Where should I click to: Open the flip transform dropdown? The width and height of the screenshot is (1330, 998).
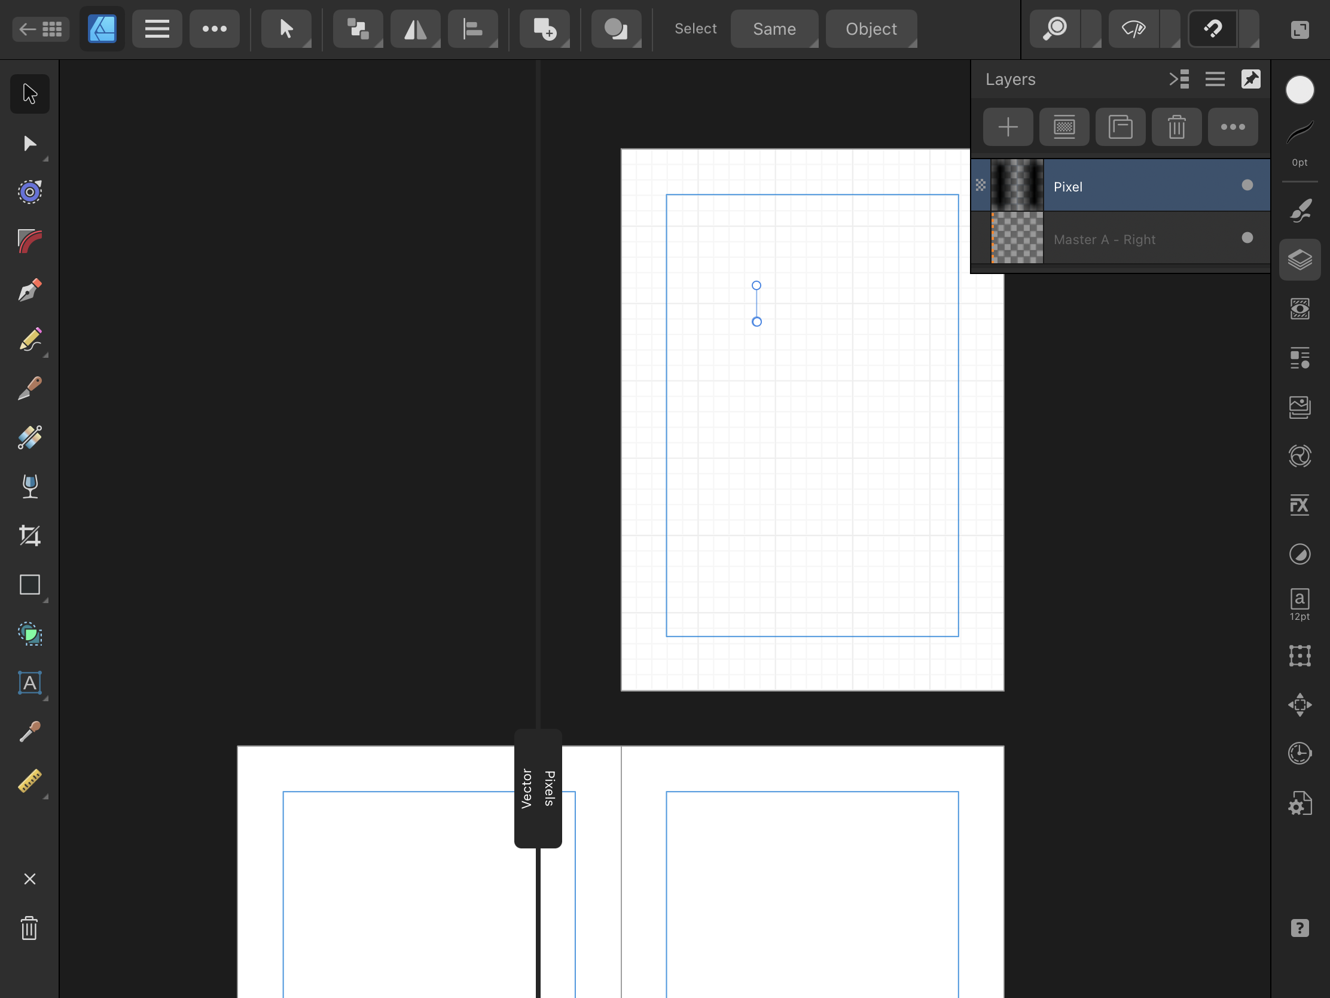pos(416,29)
